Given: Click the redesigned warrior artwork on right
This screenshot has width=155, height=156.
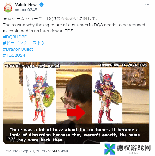Looking at the screenshot, I should (107, 95).
